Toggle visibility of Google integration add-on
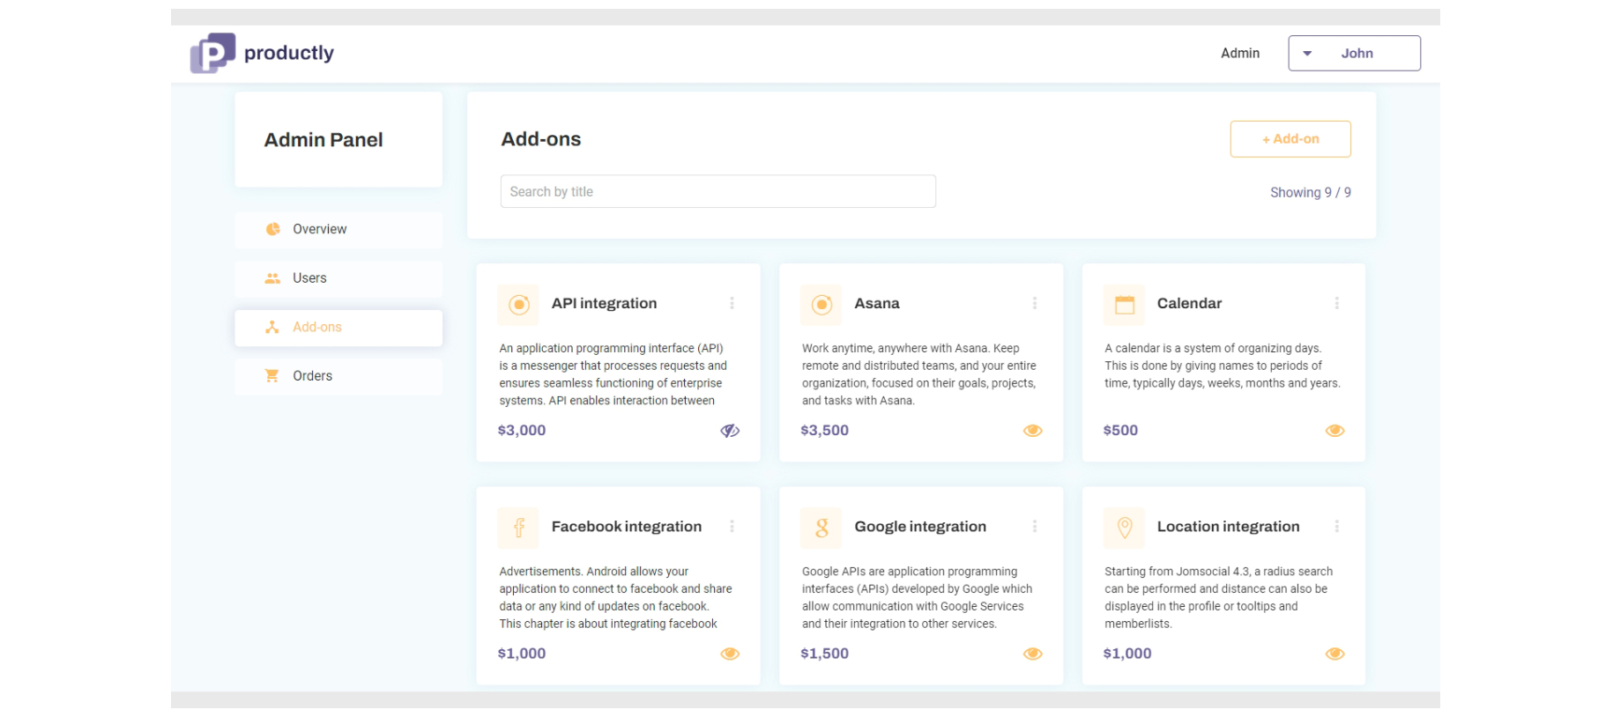Viewport: 1613px width, 717px height. click(1032, 654)
